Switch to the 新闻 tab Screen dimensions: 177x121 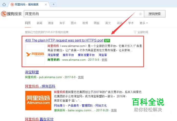[x=39, y=23]
